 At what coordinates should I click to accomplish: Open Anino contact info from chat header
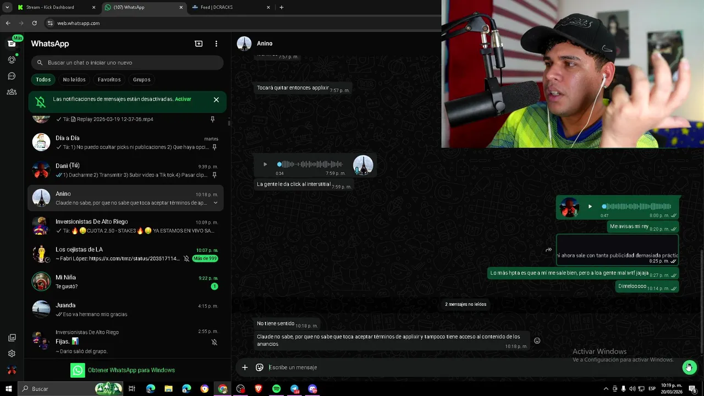[265, 43]
